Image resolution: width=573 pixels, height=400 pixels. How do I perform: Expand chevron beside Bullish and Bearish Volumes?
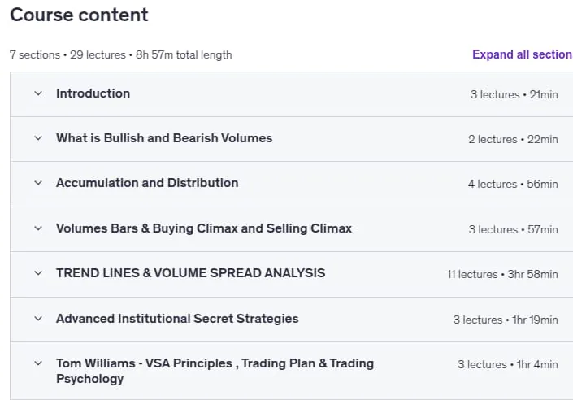click(38, 138)
